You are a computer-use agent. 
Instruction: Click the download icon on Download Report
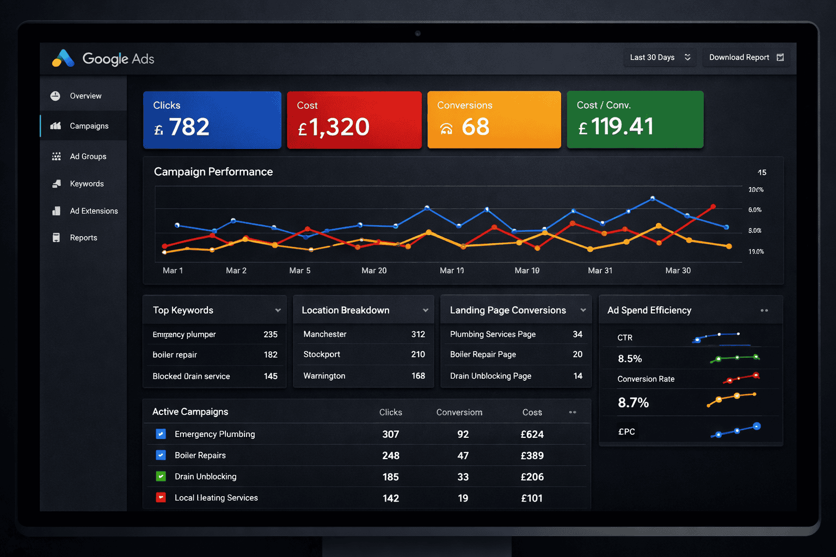coord(780,57)
